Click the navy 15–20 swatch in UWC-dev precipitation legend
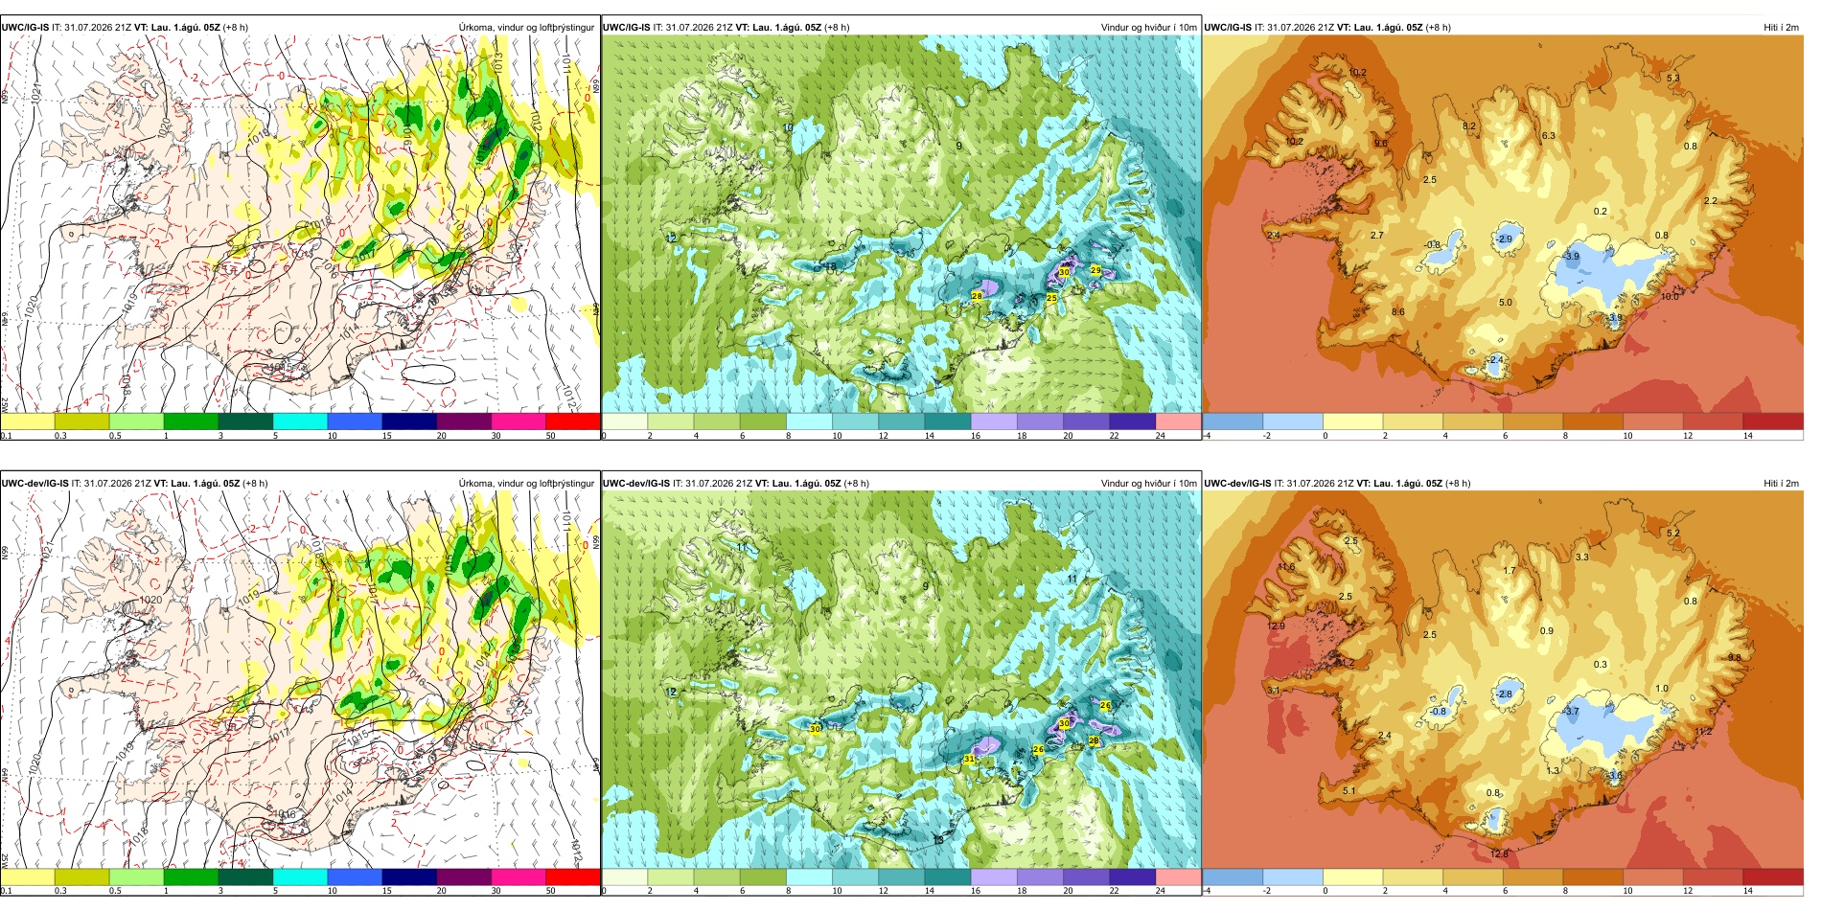Screen dimensions: 1821x910 [409, 876]
